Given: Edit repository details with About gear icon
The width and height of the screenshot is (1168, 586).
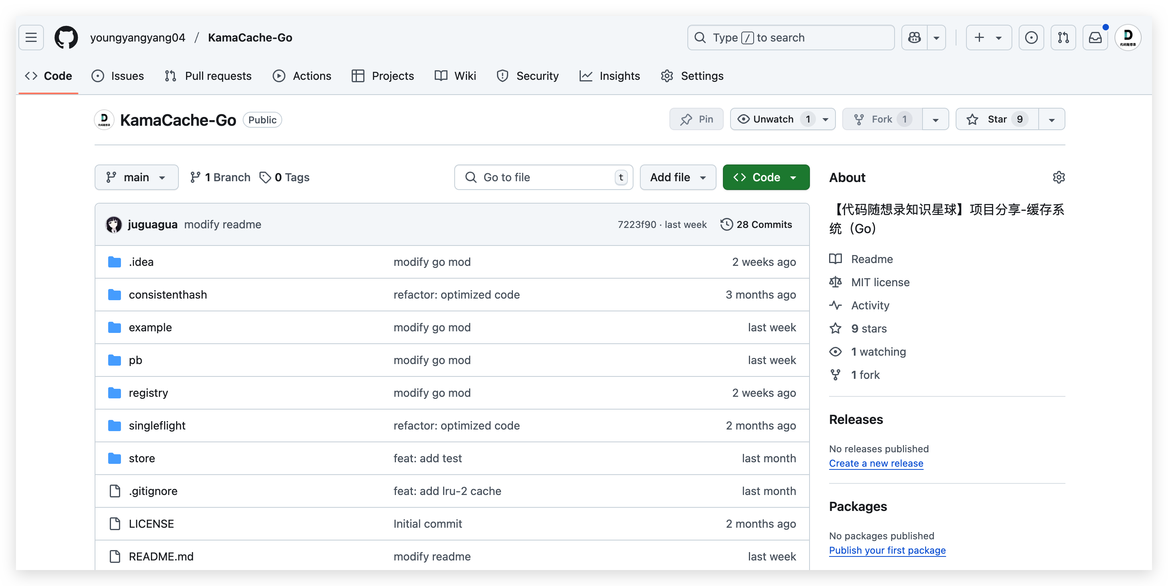Looking at the screenshot, I should pos(1058,177).
